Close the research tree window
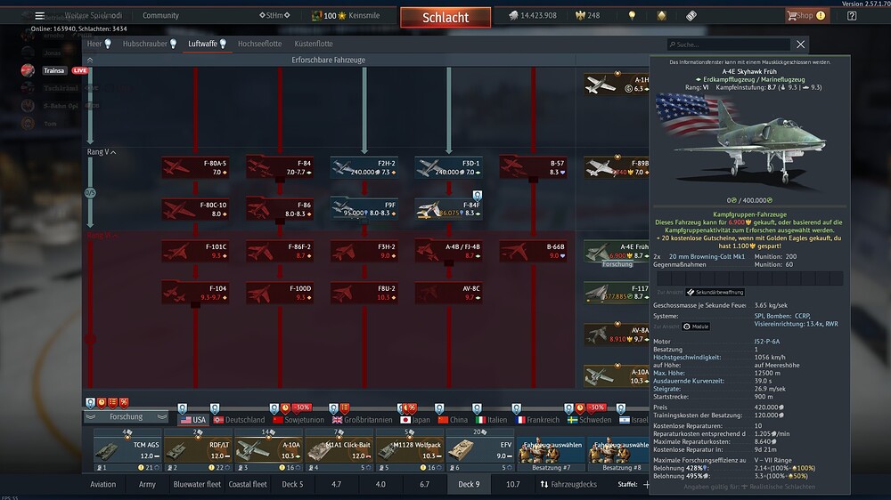891x500 pixels. point(801,44)
